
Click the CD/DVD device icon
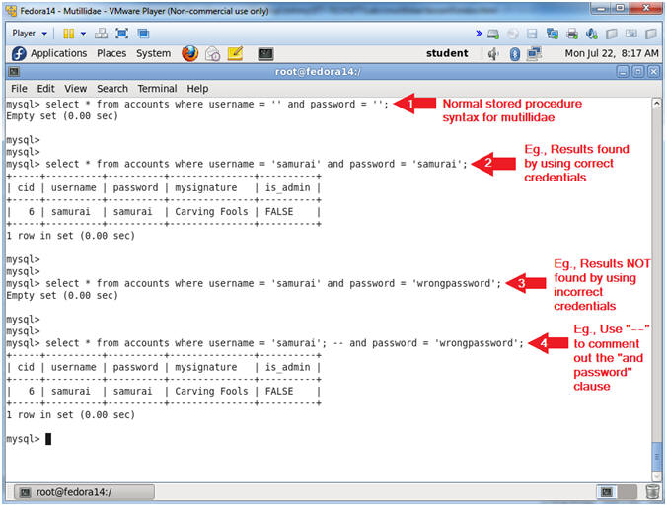(513, 34)
